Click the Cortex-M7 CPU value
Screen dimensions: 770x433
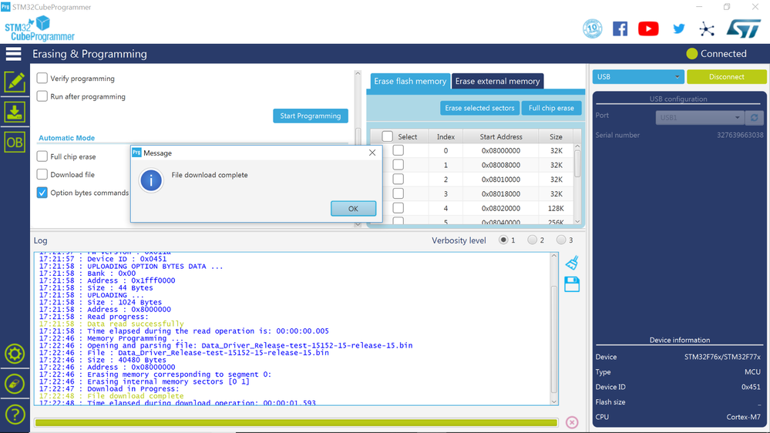coord(744,417)
